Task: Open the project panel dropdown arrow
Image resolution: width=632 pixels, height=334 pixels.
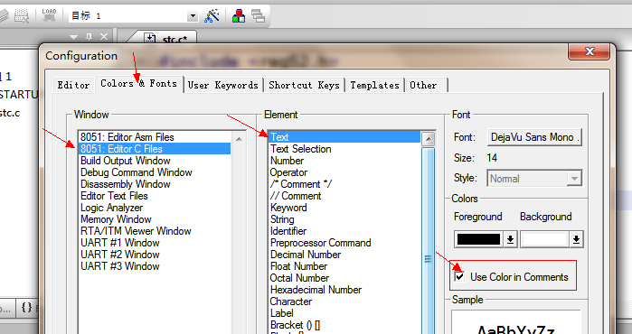Action: point(73,37)
